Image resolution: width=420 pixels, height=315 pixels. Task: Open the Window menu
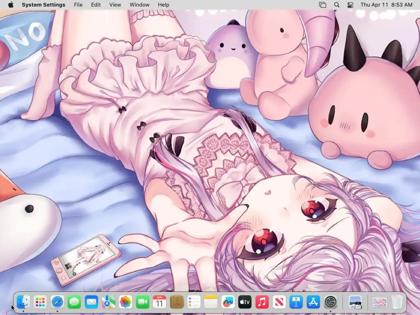point(139,5)
